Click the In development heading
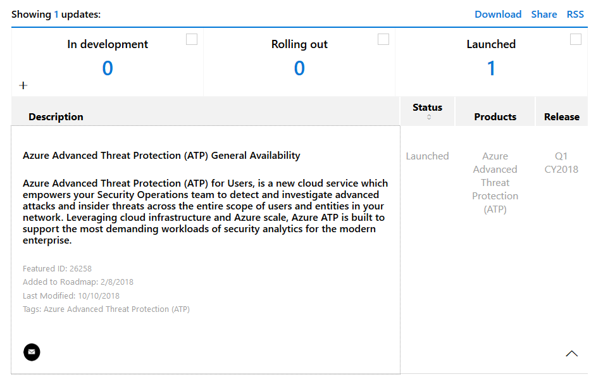 pos(108,44)
